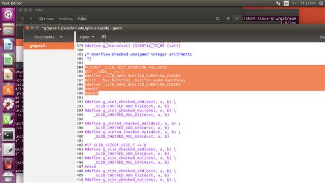Click the gedit window title bar text

tap(82, 28)
